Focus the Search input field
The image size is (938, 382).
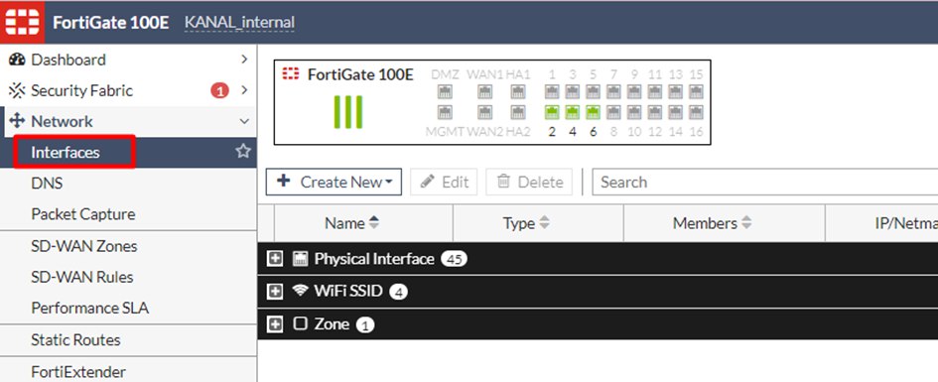765,182
